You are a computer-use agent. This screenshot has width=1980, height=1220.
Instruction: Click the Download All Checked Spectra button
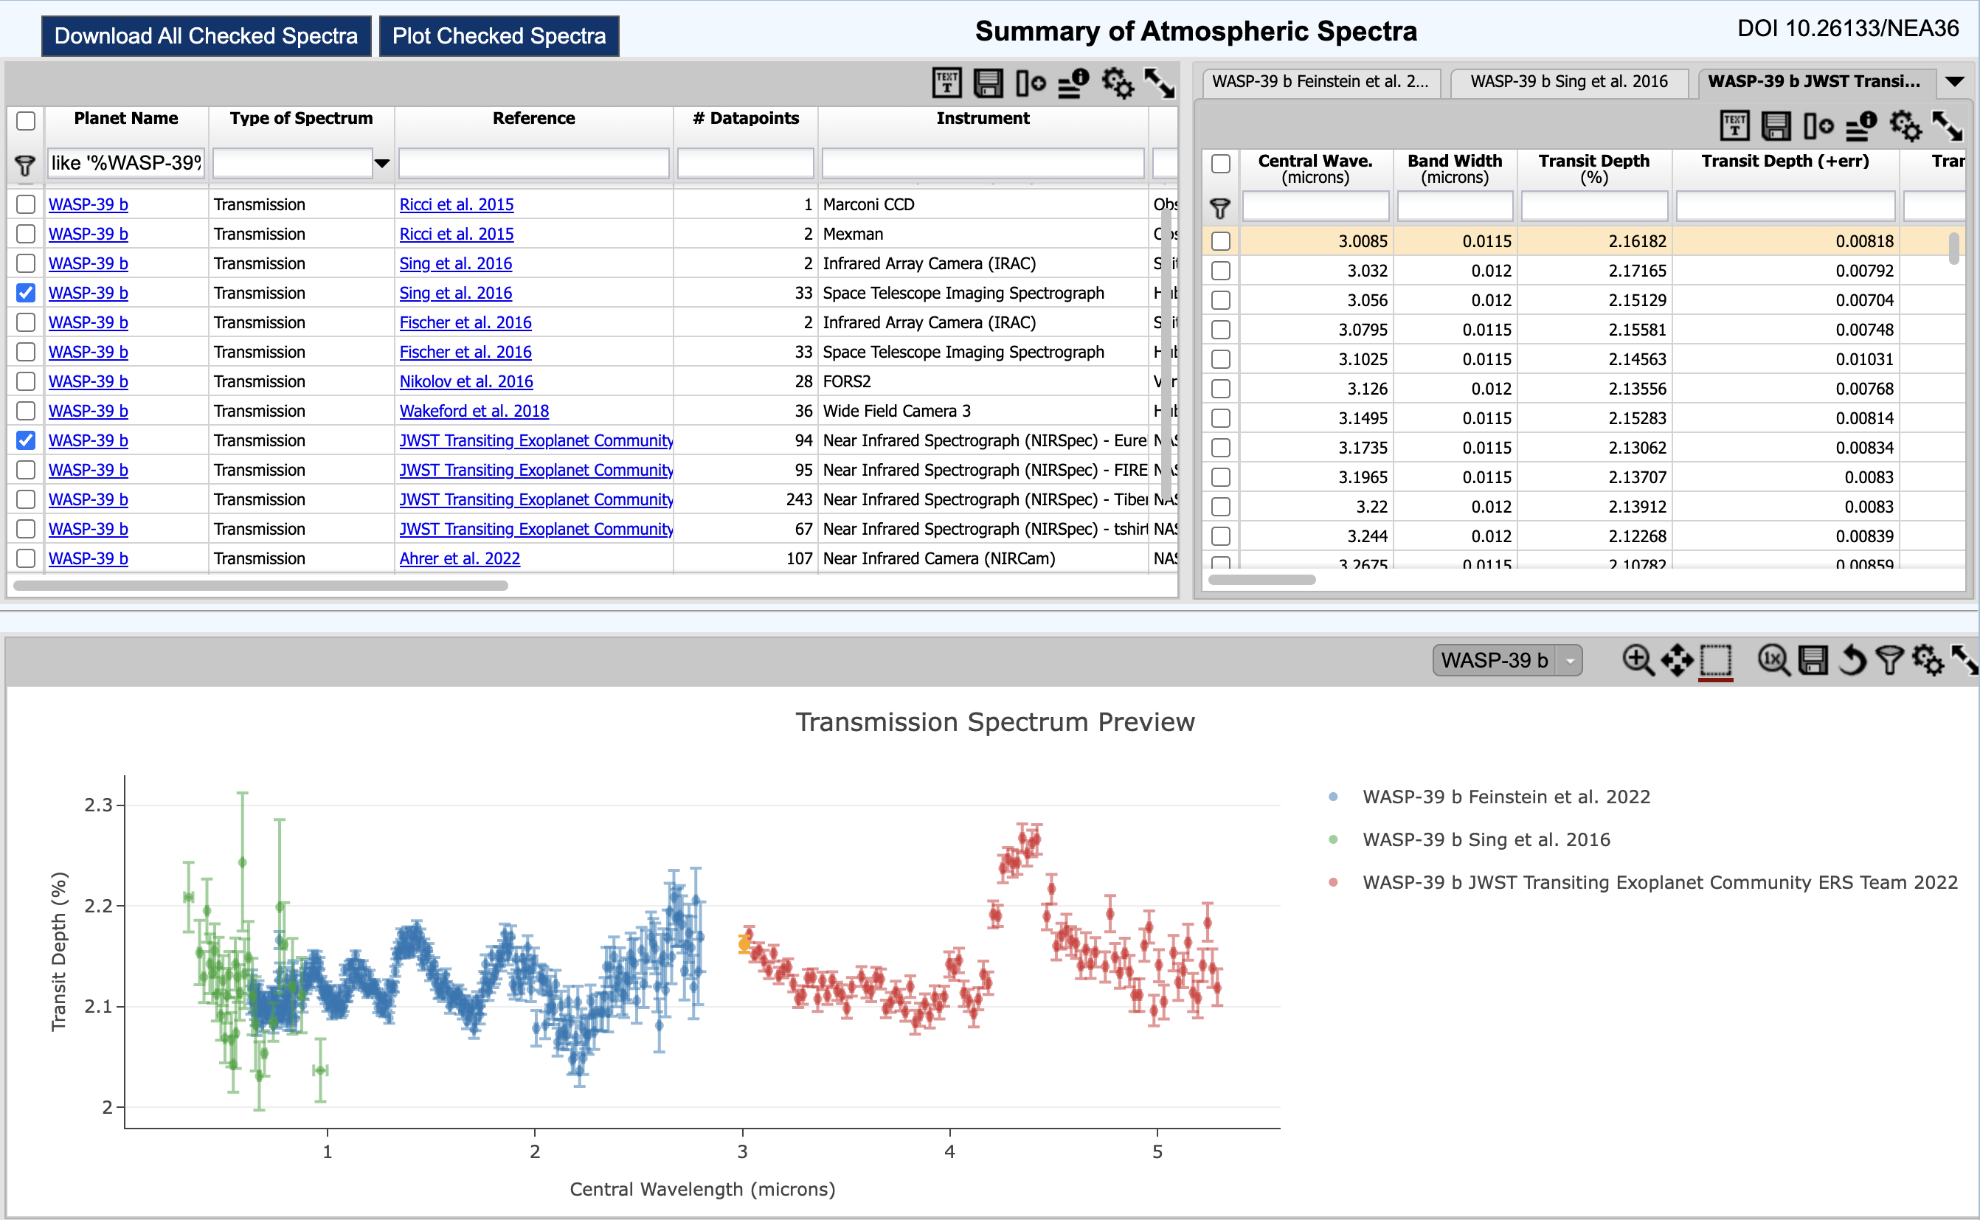tap(207, 32)
